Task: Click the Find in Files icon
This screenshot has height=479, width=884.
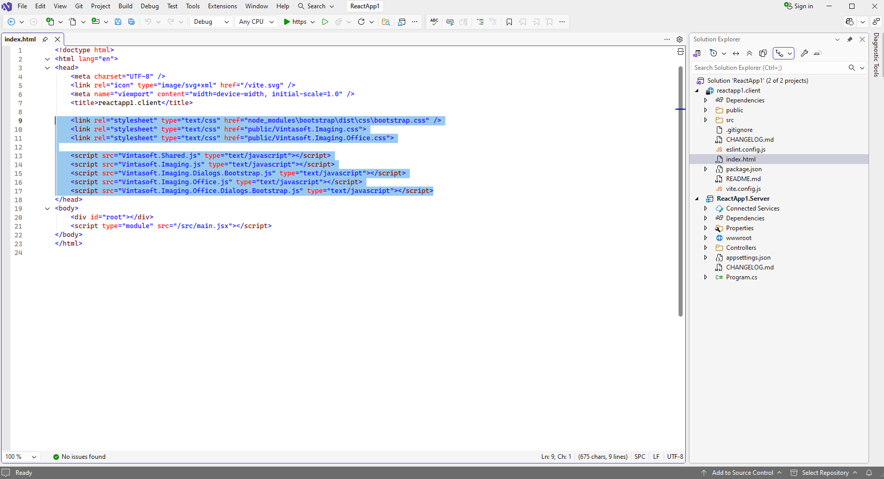Action: pos(386,22)
